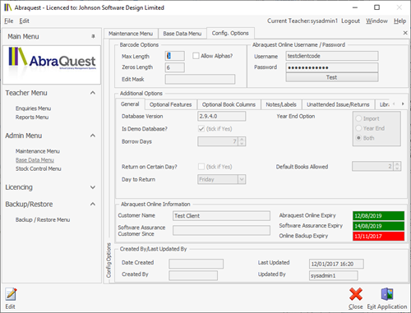Open Maintenance Menu in sidebar
Screen dimensions: 411x313
point(38,151)
